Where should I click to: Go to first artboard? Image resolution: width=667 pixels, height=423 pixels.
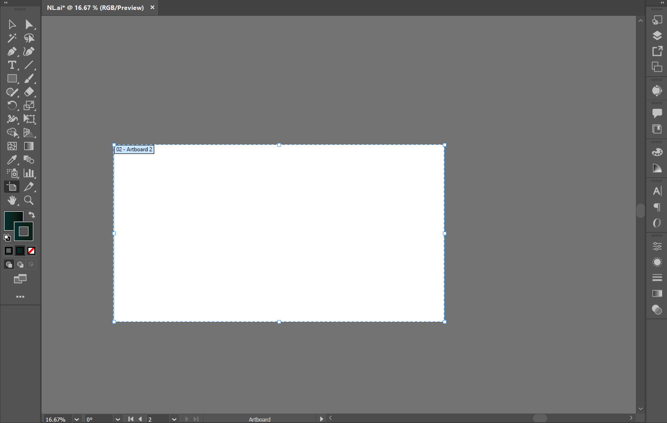(x=131, y=419)
